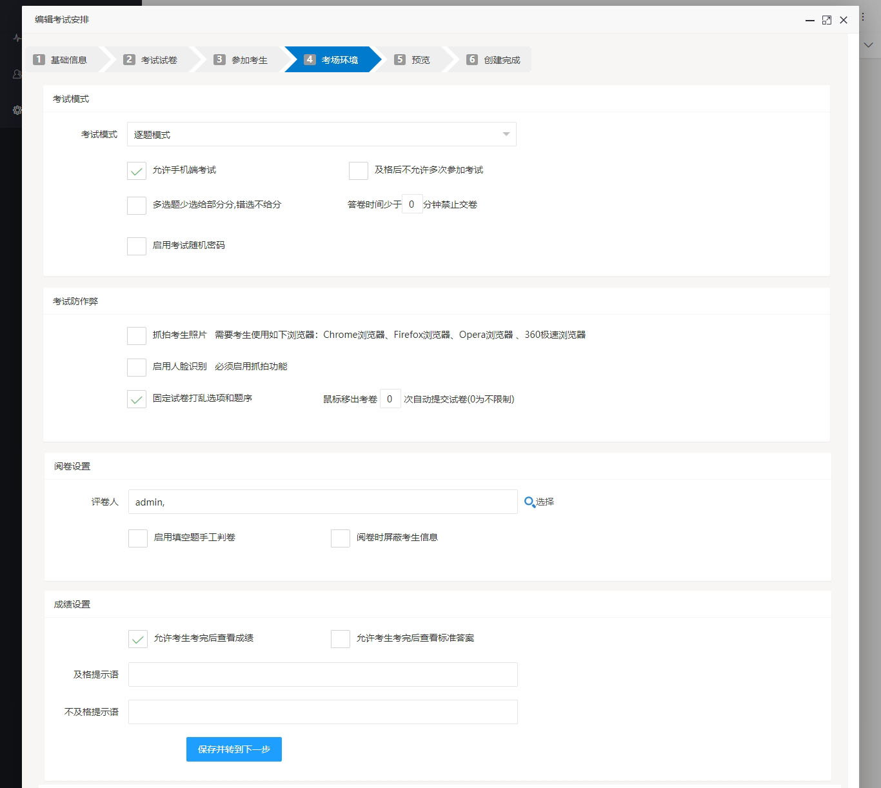Open the 考试模式 dropdown showing 逐题模式
Viewport: 881px width, 788px height.
coord(322,134)
